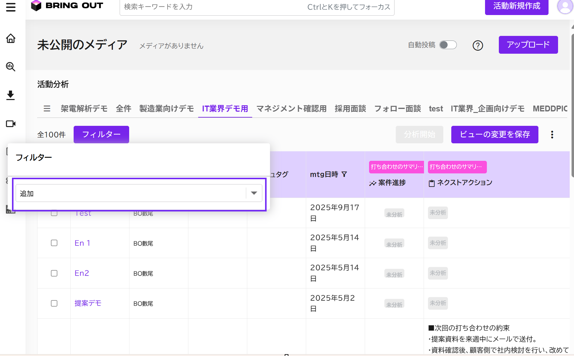Switch to the 採用面談 tab
This screenshot has width=574, height=356.
[x=350, y=109]
